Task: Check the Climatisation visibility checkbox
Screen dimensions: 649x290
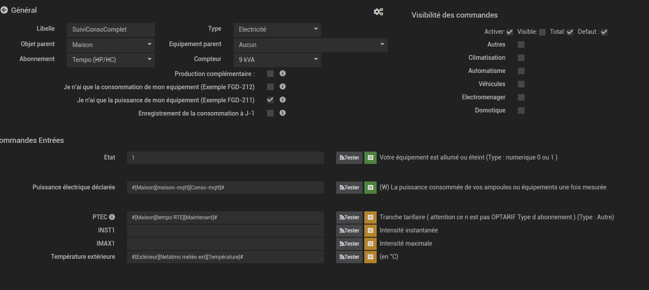Action: 521,58
